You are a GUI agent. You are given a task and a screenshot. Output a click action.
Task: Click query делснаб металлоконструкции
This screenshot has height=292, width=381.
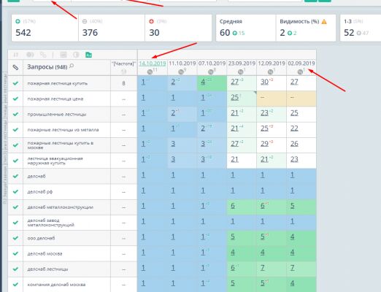tap(61, 207)
